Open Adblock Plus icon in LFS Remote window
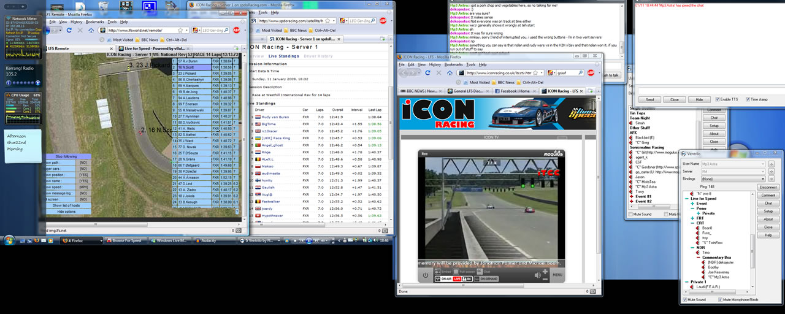Screen dimensions: 785x314 (x=237, y=29)
